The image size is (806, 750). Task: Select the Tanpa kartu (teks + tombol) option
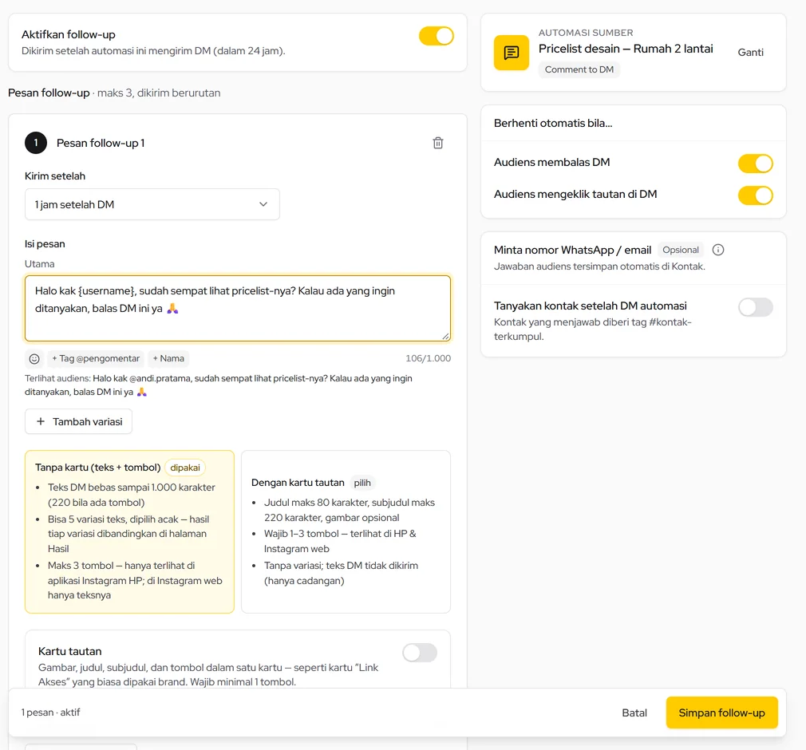click(x=129, y=531)
